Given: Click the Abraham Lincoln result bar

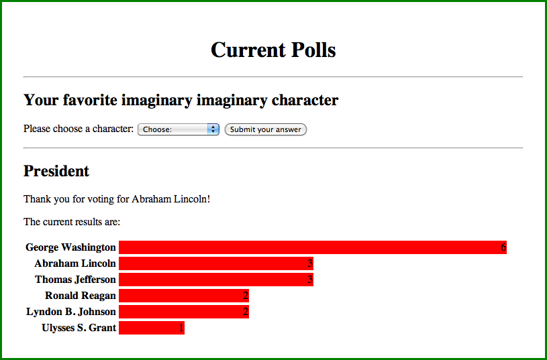Looking at the screenshot, I should [215, 263].
